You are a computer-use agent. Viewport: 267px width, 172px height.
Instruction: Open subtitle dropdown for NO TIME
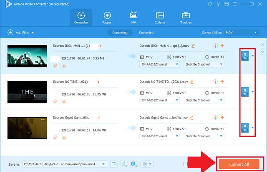204,100
